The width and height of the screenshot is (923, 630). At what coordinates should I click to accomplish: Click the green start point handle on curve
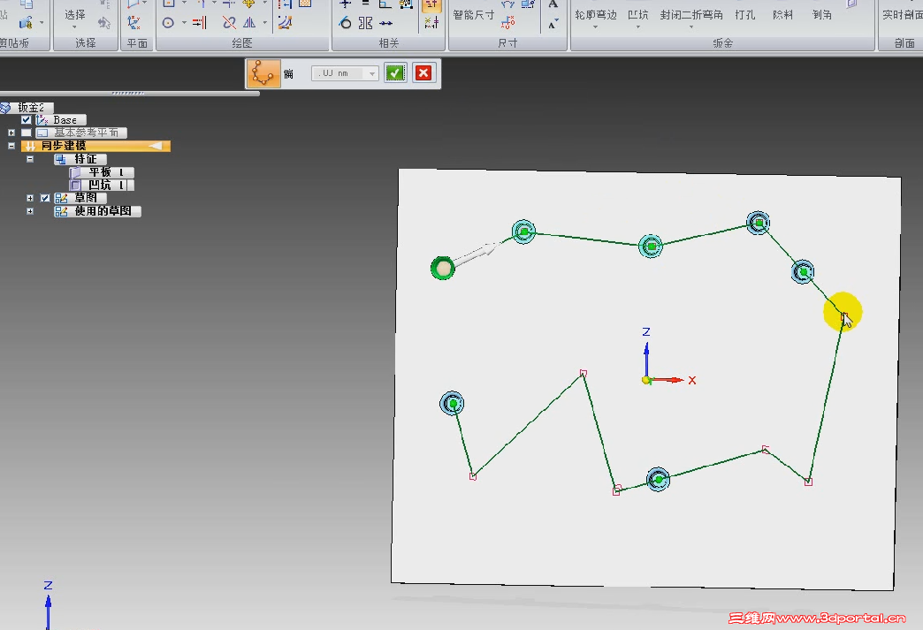[x=443, y=269]
